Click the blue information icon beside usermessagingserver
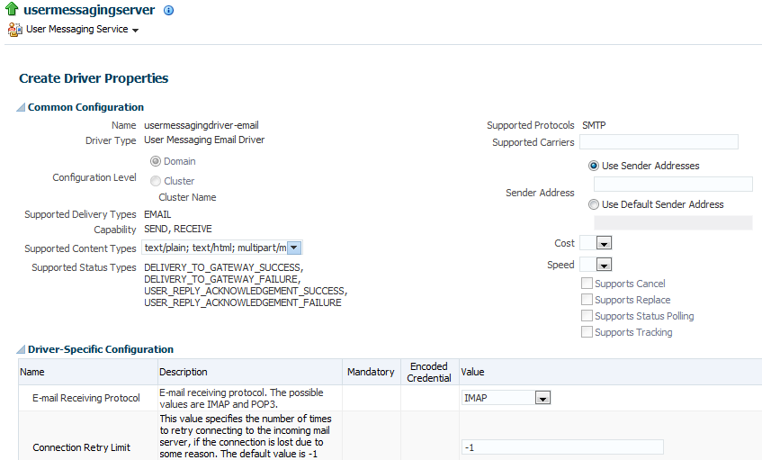 tap(168, 11)
